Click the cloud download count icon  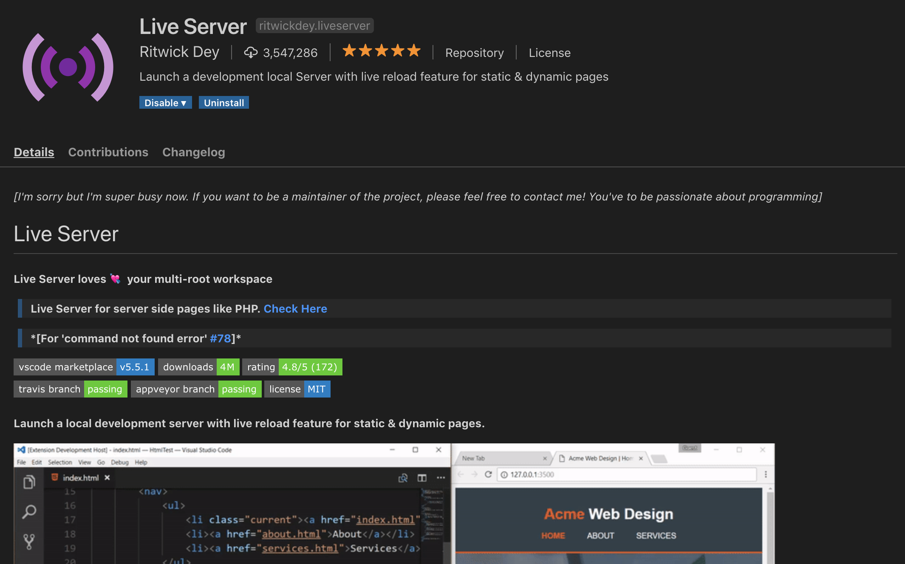(251, 52)
